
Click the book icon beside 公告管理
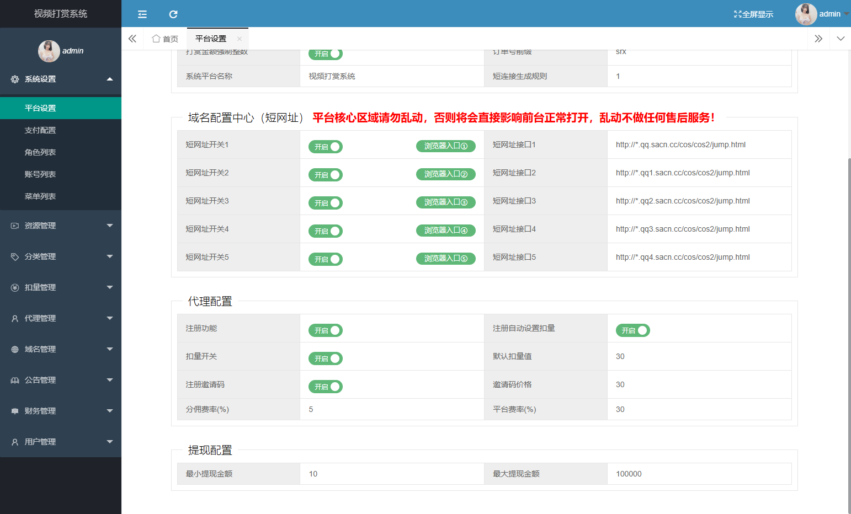click(15, 380)
